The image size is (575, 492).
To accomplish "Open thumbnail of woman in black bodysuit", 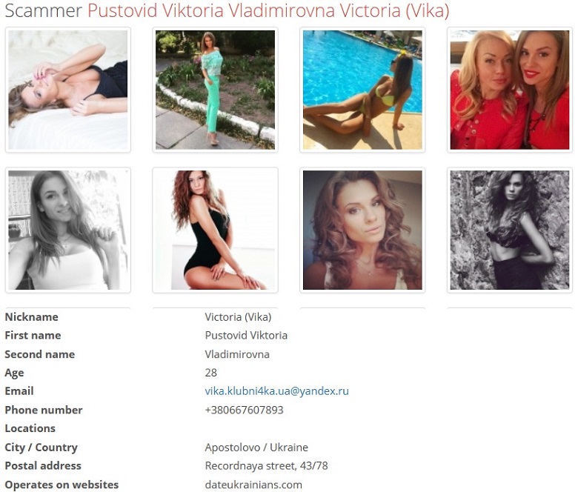I will [x=216, y=230].
